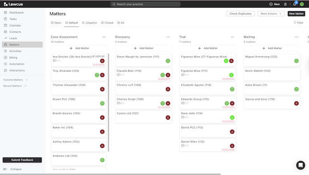Image resolution: width=309 pixels, height=175 pixels.
Task: Open Case Assessment column options menu
Action: (x=104, y=37)
